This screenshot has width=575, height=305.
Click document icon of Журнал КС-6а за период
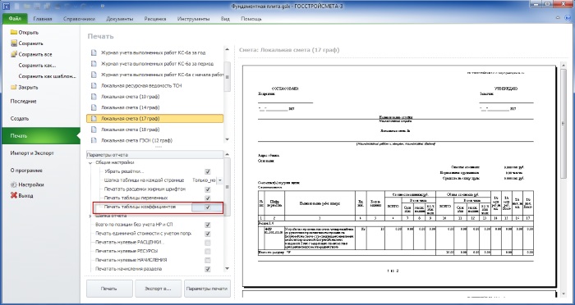point(94,64)
